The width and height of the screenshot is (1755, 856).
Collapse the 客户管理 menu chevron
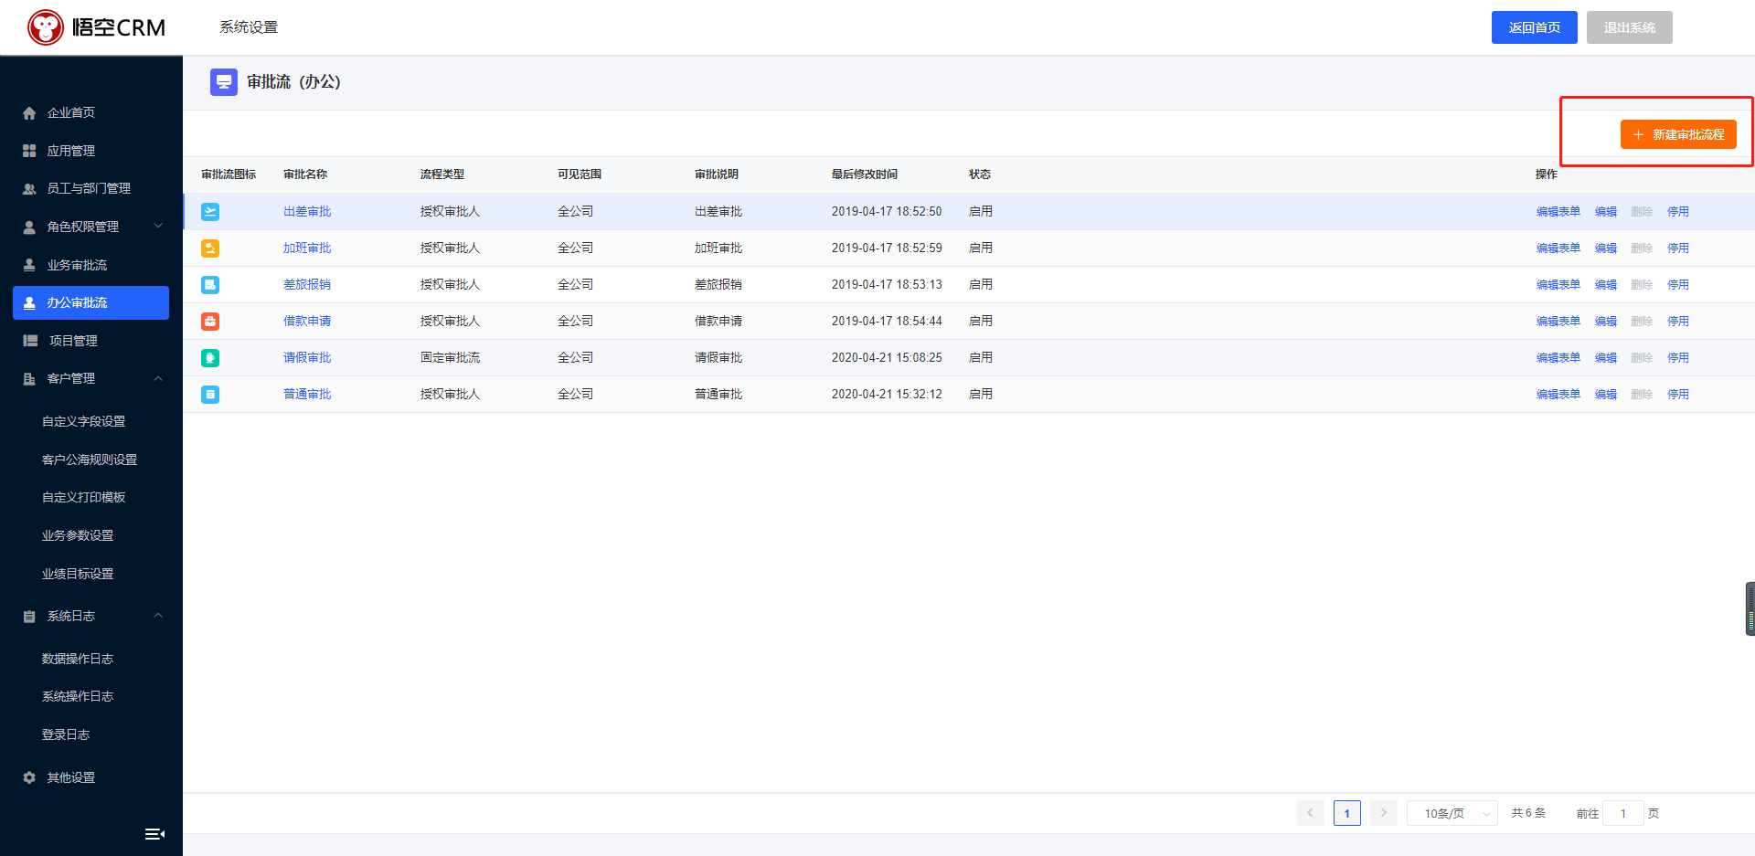158,378
